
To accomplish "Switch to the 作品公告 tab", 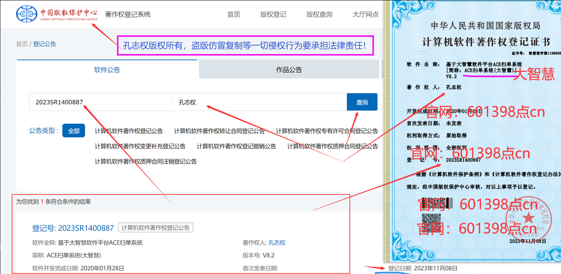I will (x=289, y=70).
